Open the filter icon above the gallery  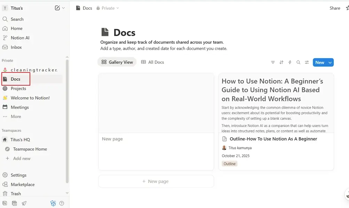(x=273, y=62)
